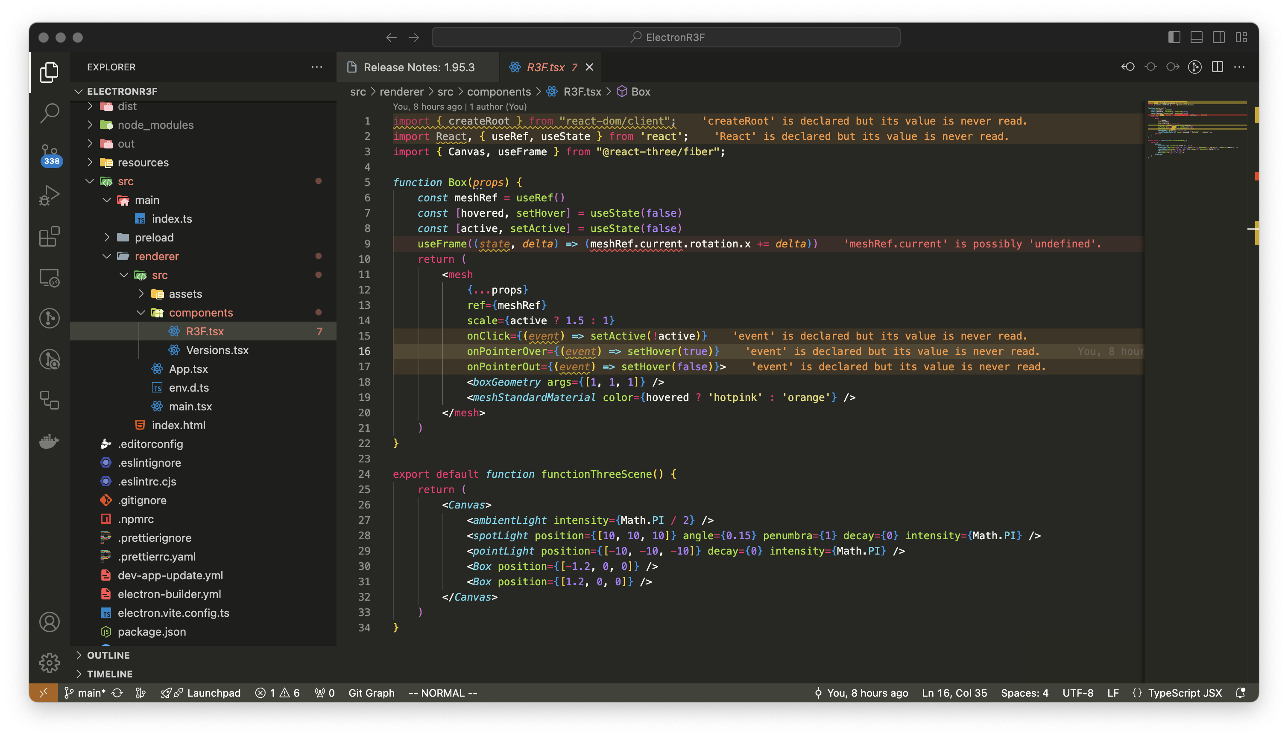Open the Search view in activity bar
1288x738 pixels.
pyautogui.click(x=49, y=113)
